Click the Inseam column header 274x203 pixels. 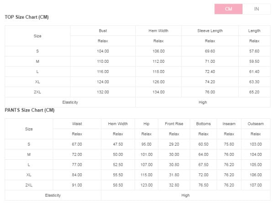(x=228, y=124)
